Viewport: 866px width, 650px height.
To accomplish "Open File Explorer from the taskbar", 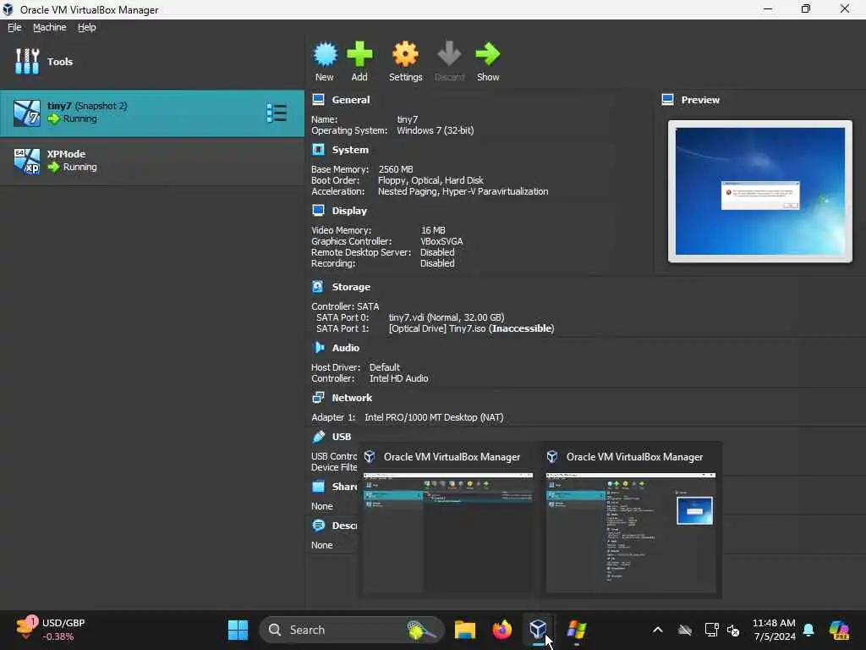I will (464, 630).
